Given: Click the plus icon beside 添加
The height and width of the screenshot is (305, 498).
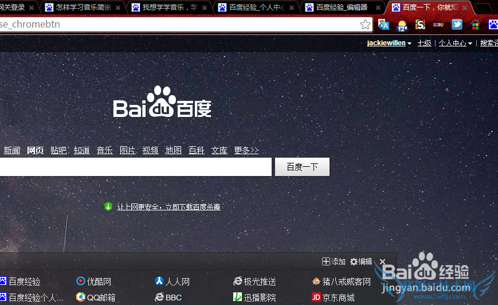Looking at the screenshot, I should (x=326, y=261).
